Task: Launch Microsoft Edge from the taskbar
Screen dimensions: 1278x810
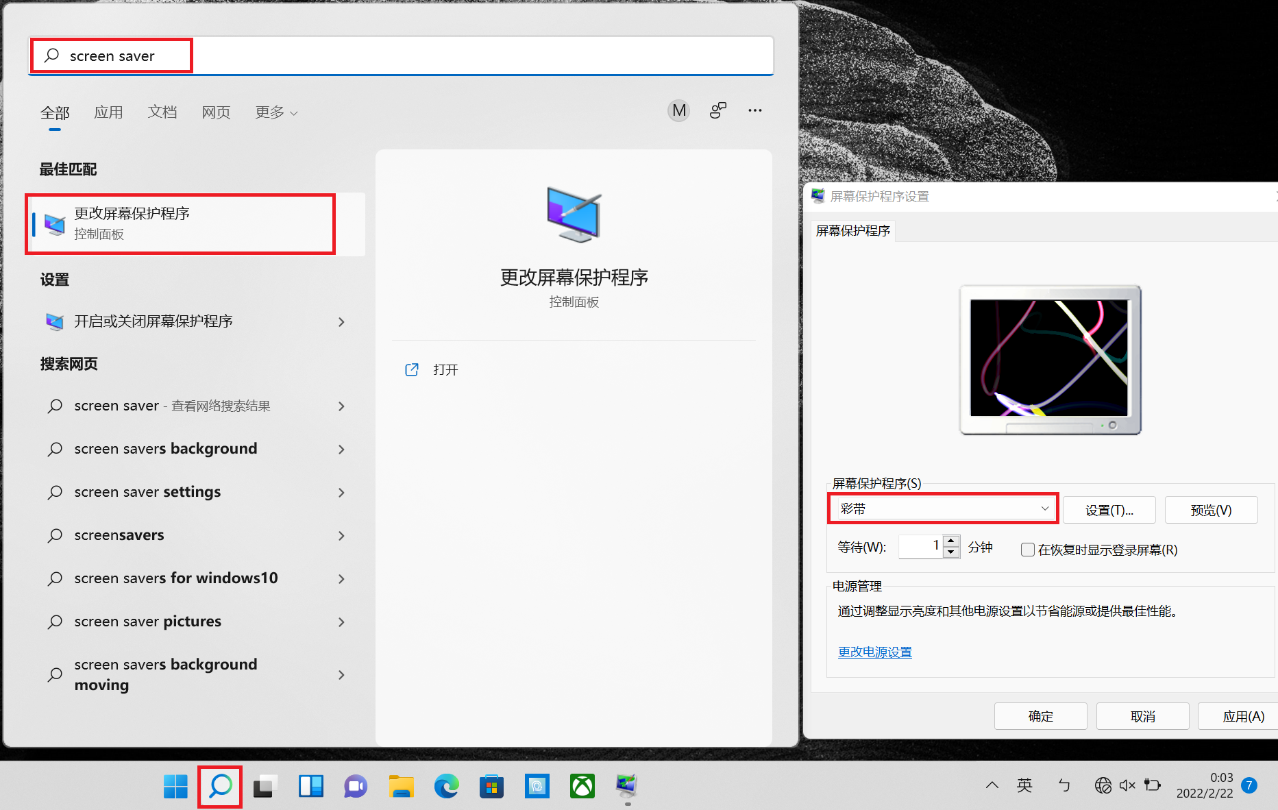Action: click(x=446, y=786)
